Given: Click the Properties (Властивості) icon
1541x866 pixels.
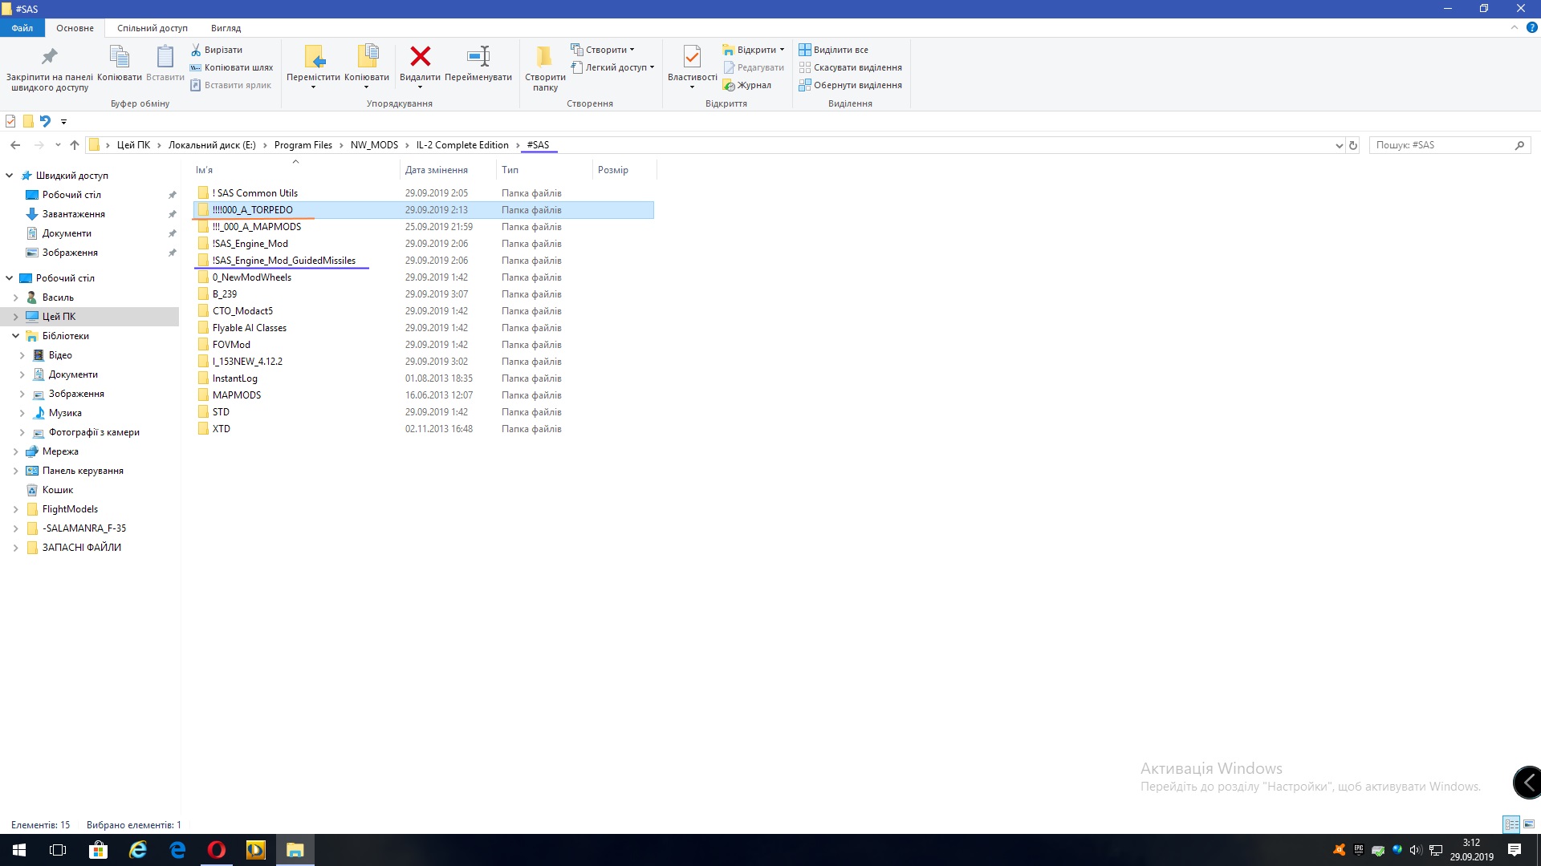Looking at the screenshot, I should coord(692,57).
